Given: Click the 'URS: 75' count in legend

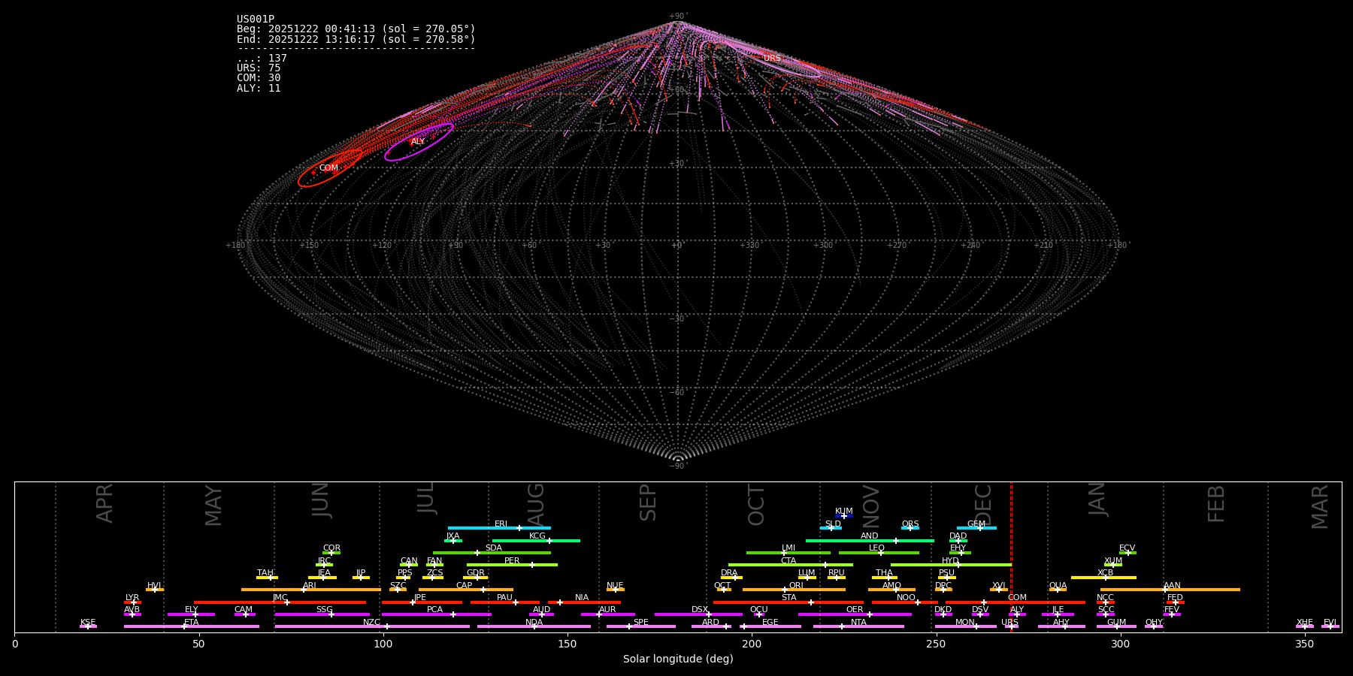Looking at the screenshot, I should click(x=259, y=68).
